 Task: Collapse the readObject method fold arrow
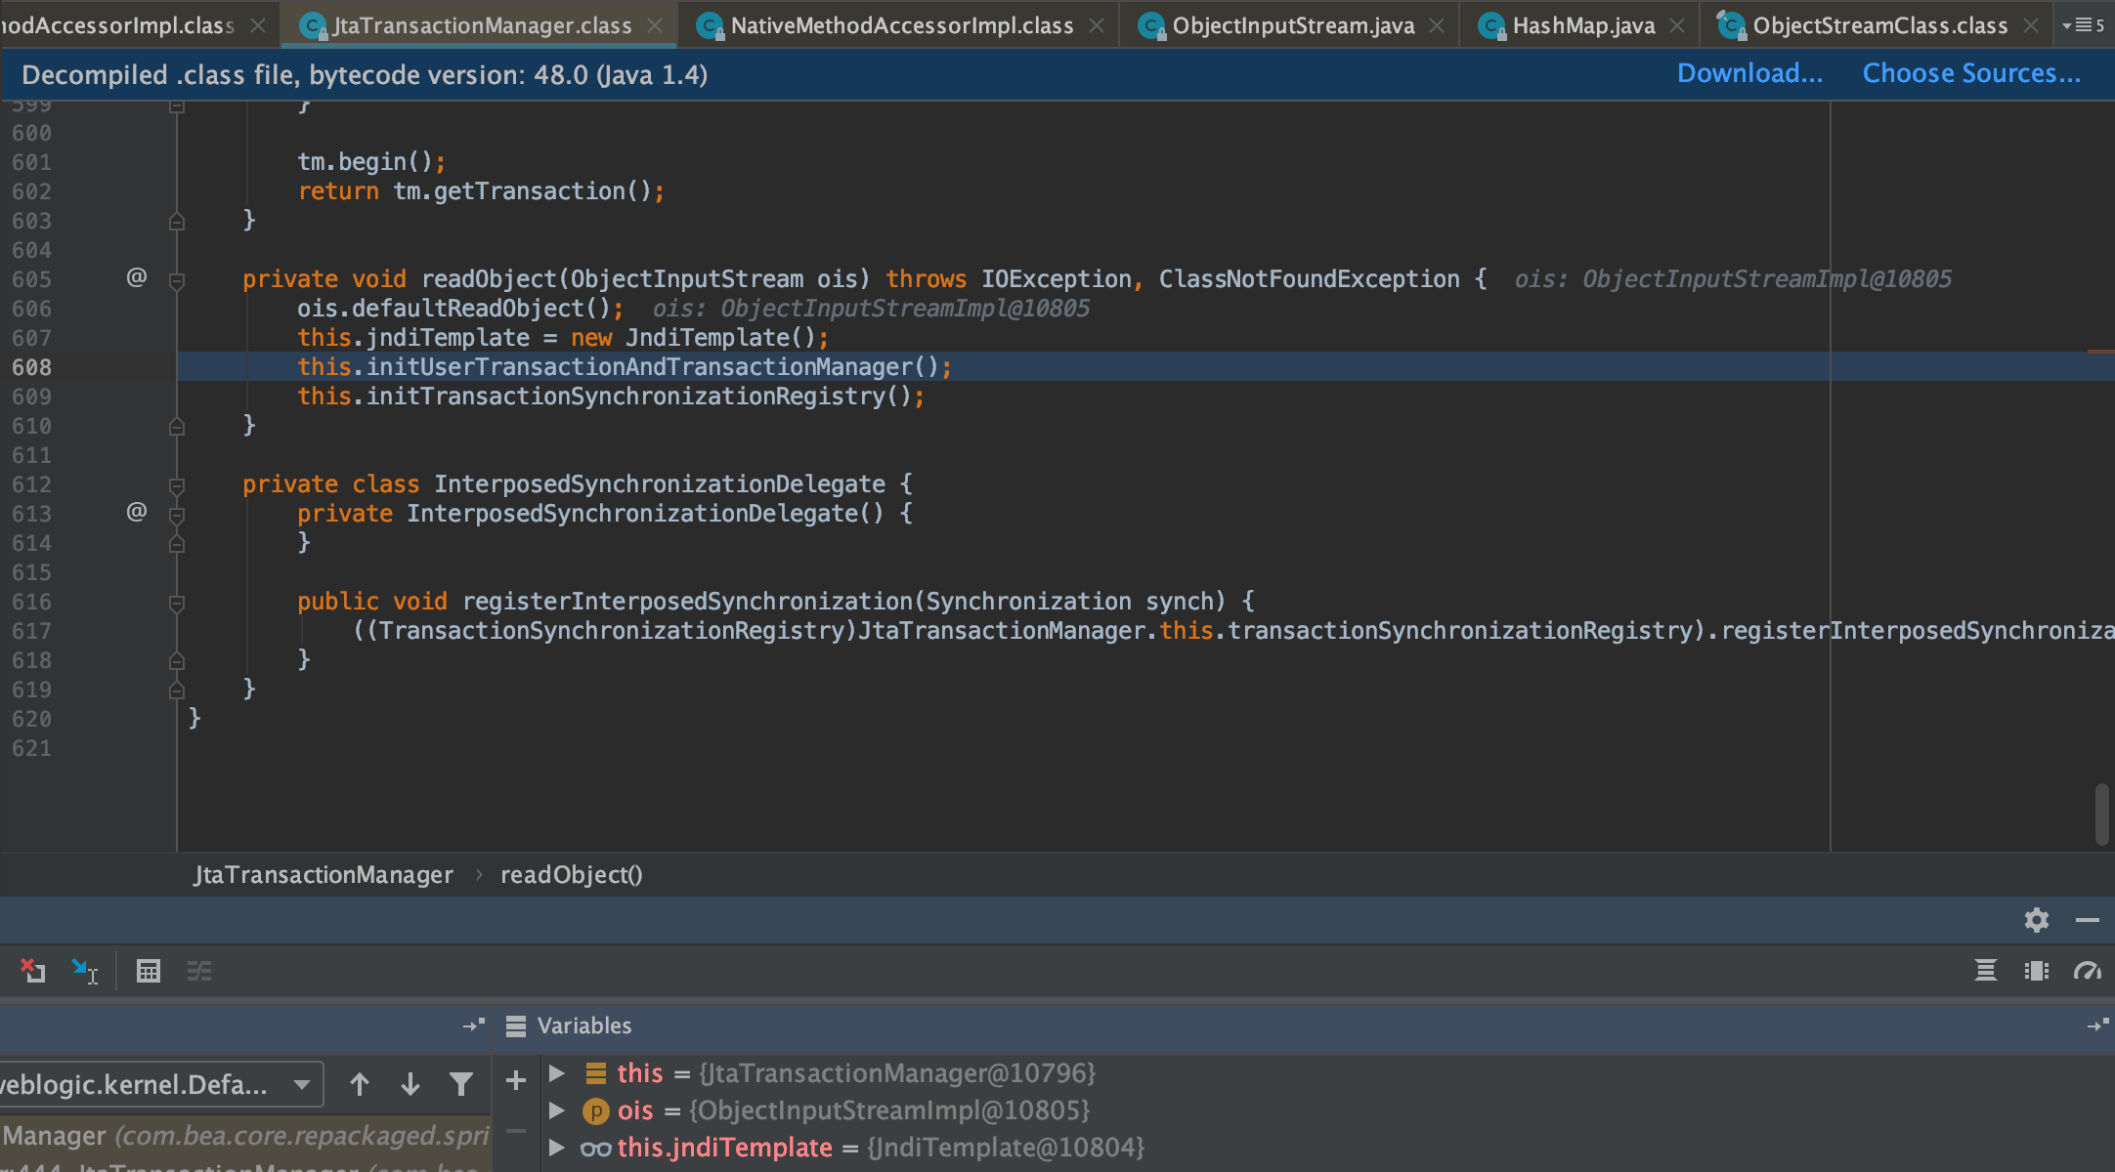(177, 279)
